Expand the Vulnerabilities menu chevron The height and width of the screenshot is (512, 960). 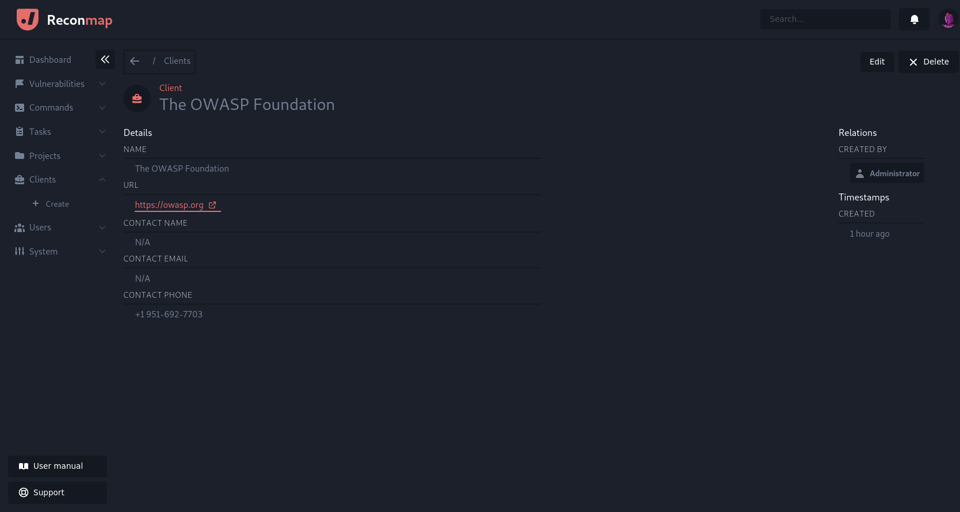pyautogui.click(x=102, y=84)
